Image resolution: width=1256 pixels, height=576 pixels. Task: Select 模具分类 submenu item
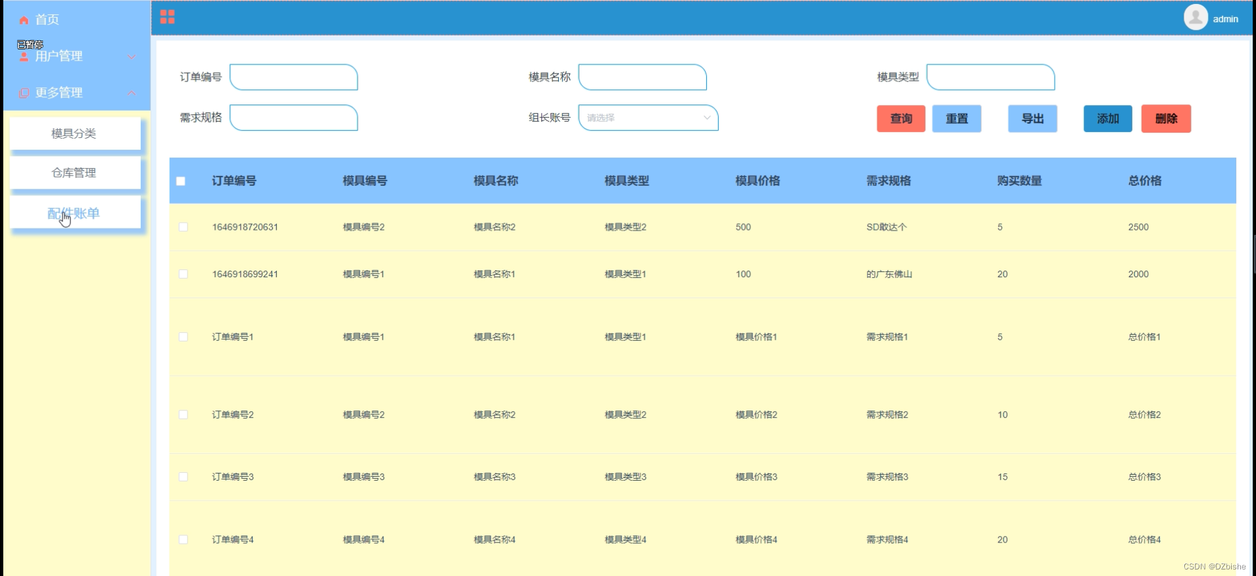[x=75, y=133]
